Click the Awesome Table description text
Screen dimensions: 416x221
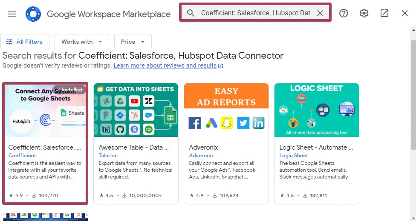[135, 170]
